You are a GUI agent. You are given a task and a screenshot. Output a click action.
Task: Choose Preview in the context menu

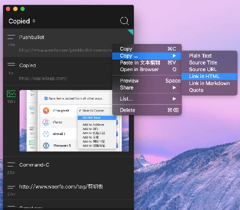[147, 80]
